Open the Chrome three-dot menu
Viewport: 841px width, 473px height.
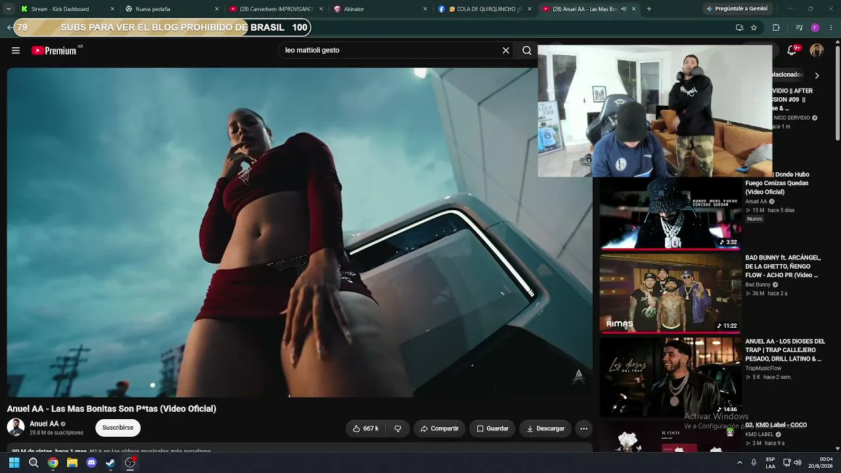coord(832,28)
